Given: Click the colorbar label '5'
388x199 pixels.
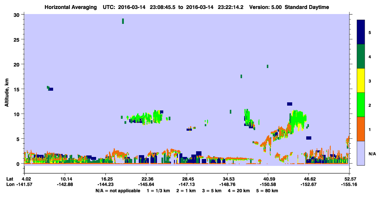Looking at the screenshot, I should pos(370,32).
